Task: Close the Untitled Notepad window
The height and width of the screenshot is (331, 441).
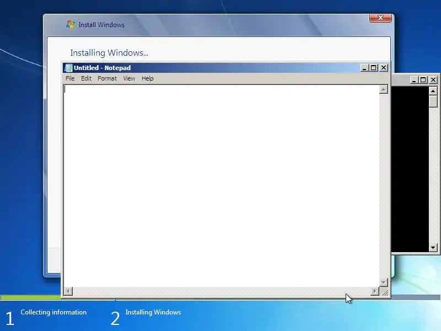Action: 384,68
